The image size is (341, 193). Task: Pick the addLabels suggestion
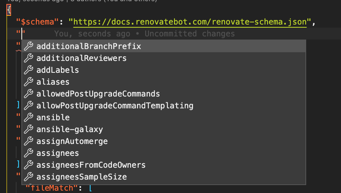pos(164,70)
